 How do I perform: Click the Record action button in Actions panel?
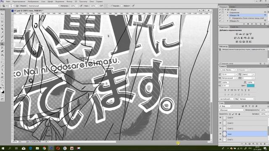coord(248,24)
